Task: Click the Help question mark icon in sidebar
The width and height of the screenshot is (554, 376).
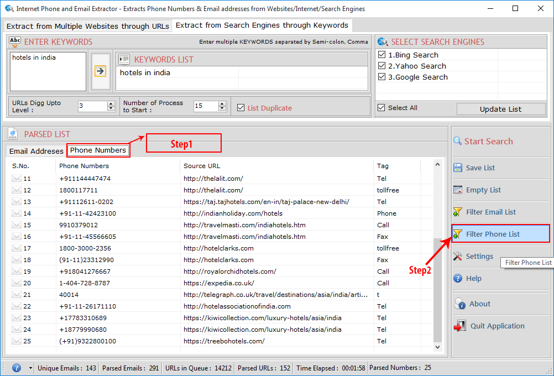Action: [458, 279]
